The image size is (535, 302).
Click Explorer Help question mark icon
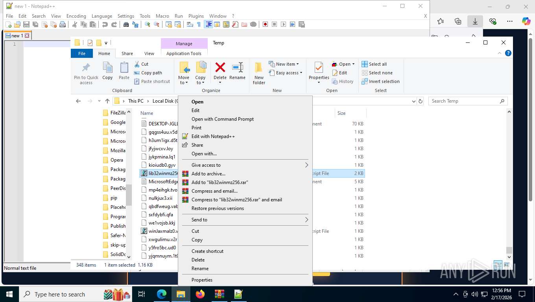point(508,53)
